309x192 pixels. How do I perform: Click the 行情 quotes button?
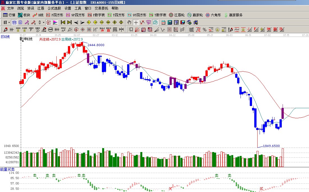click(9, 15)
